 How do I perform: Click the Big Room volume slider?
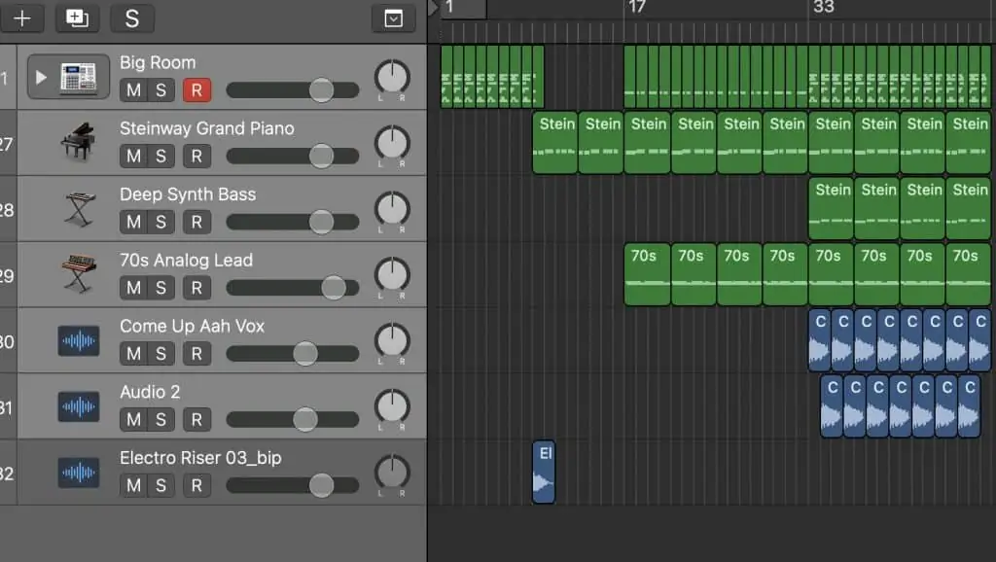293,90
